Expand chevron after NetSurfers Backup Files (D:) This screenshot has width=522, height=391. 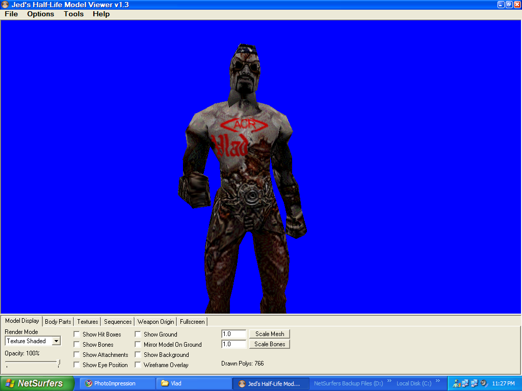pos(389,381)
